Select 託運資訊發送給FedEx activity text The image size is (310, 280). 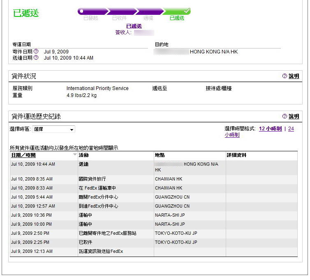pyautogui.click(x=101, y=252)
